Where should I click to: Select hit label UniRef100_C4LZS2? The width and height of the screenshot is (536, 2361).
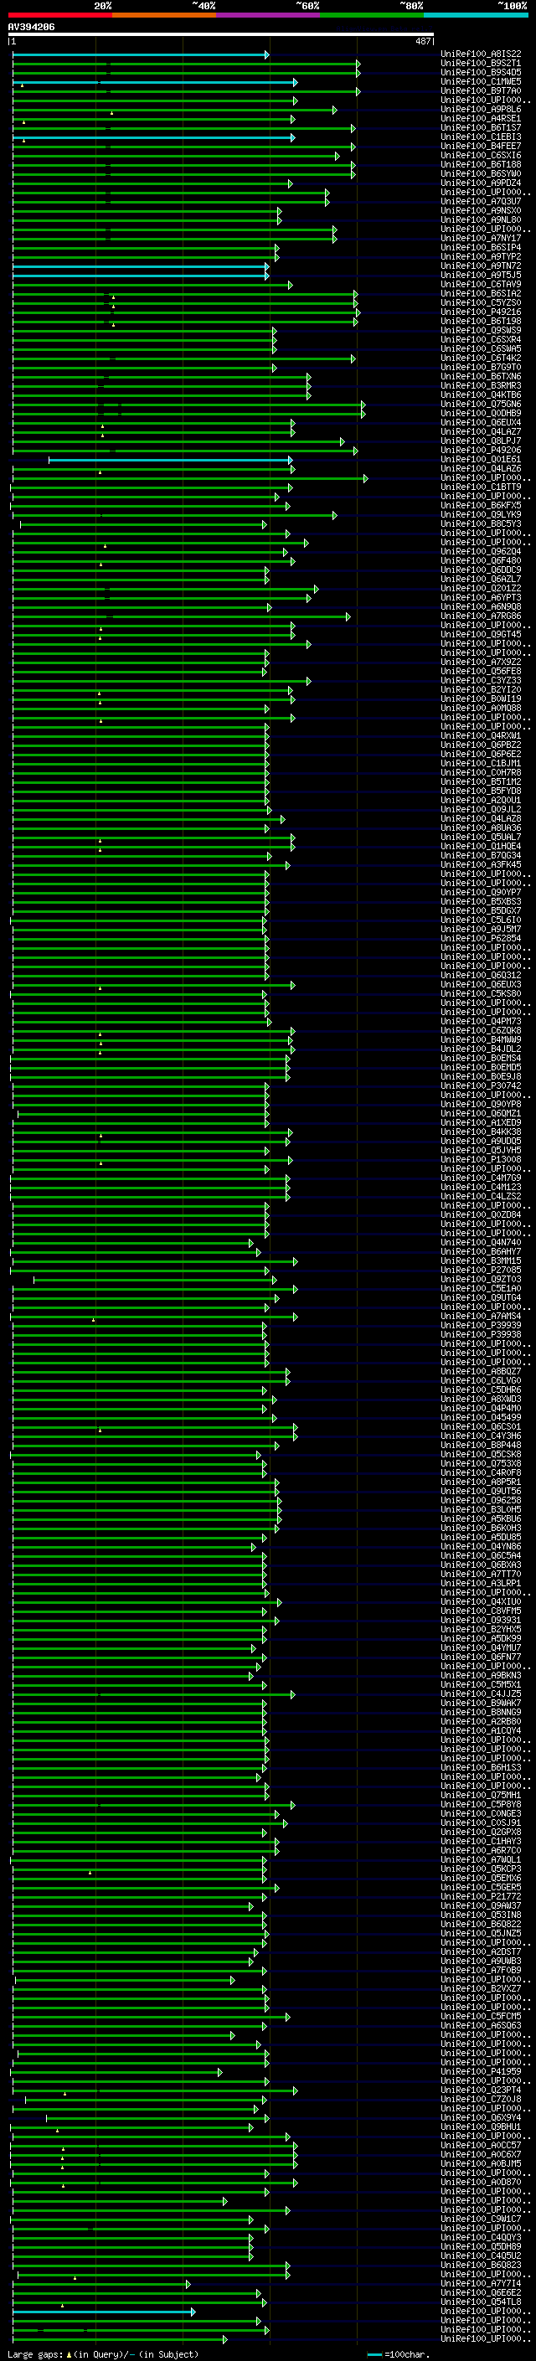click(x=481, y=1196)
